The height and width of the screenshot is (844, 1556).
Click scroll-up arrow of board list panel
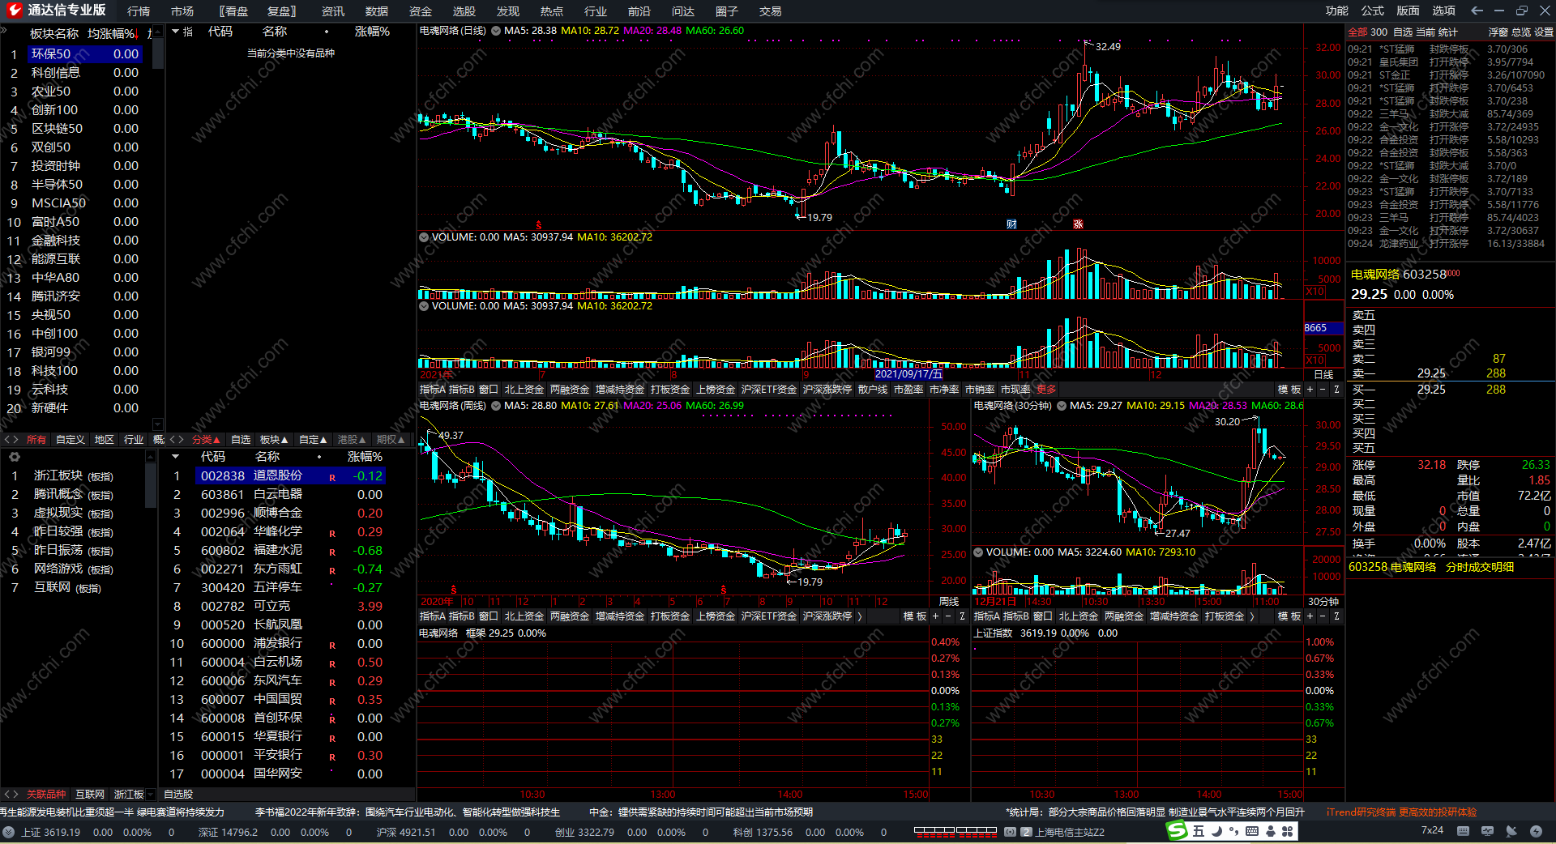[x=151, y=457]
